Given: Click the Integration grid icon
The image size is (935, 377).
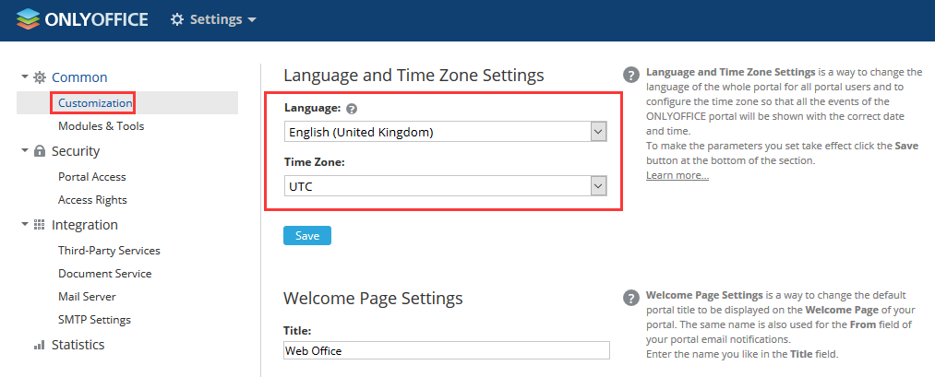Looking at the screenshot, I should (x=40, y=225).
